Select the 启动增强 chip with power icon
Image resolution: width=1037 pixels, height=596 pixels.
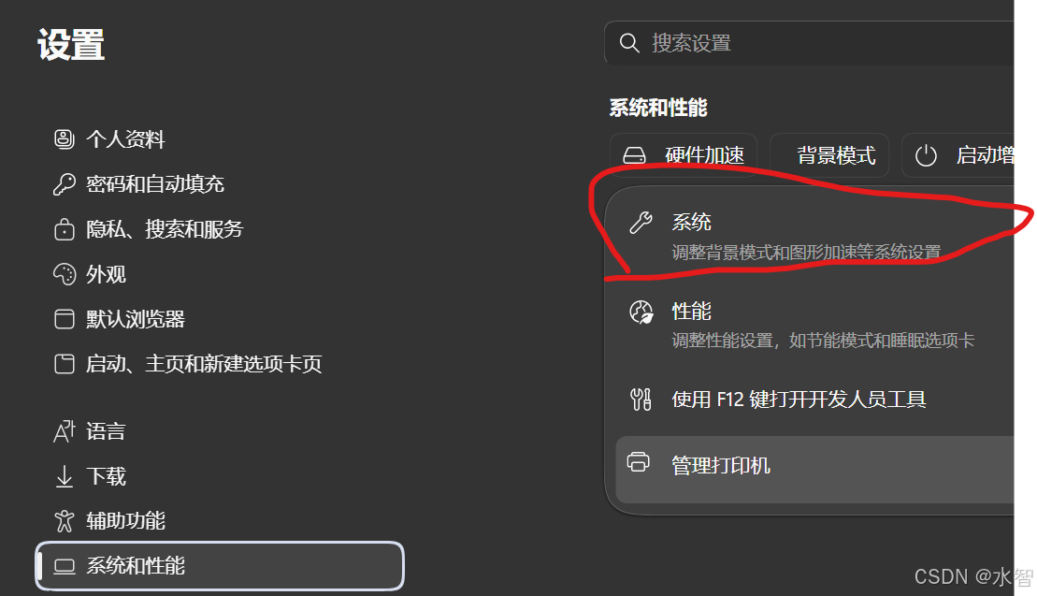click(x=958, y=155)
